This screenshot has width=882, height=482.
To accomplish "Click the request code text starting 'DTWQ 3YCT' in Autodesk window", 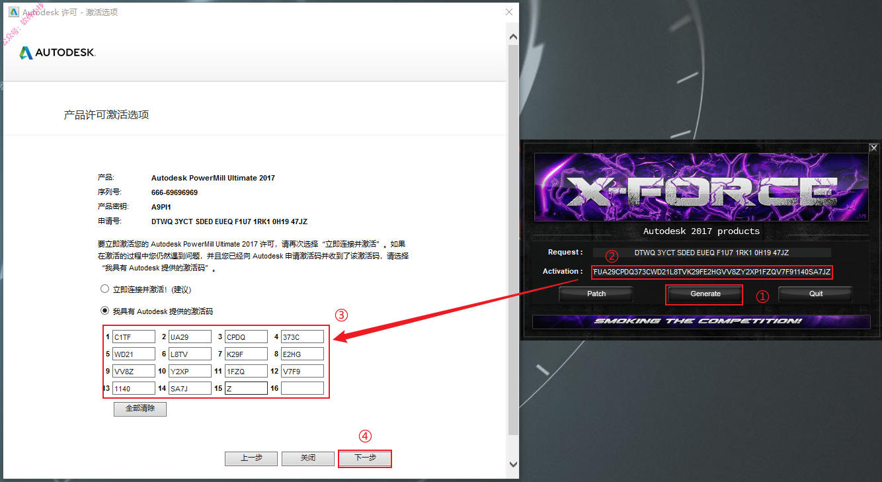I will click(229, 221).
